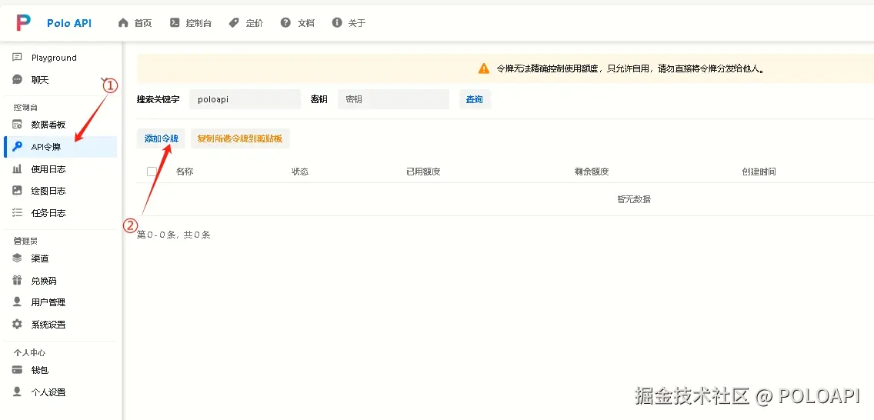Click the Playground message icon in the sidebar
This screenshot has height=420, width=874.
(x=17, y=58)
